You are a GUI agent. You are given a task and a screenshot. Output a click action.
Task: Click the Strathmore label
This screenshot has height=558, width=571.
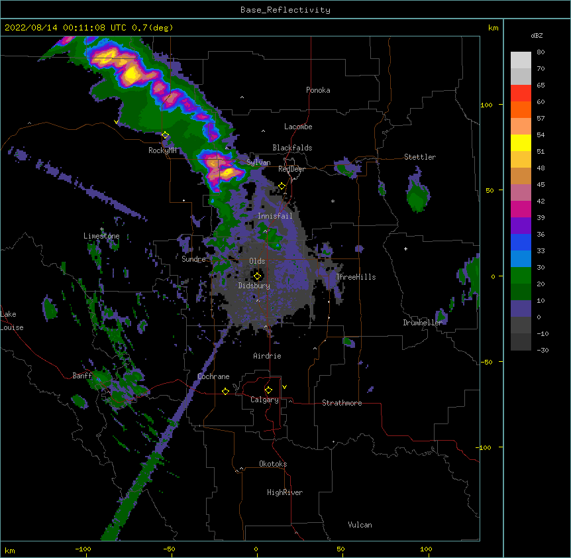point(342,403)
